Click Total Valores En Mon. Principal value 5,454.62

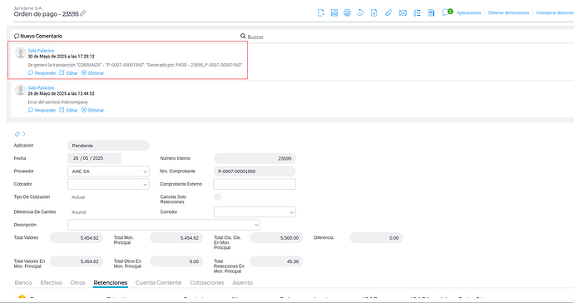[x=77, y=261]
